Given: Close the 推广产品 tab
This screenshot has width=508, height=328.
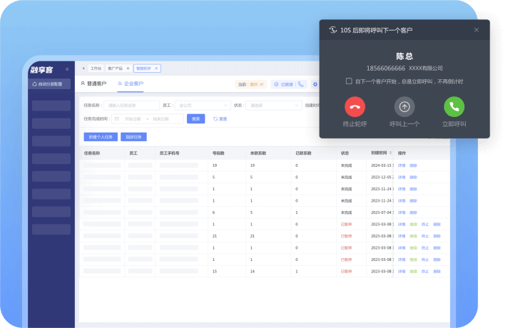Looking at the screenshot, I should [128, 68].
